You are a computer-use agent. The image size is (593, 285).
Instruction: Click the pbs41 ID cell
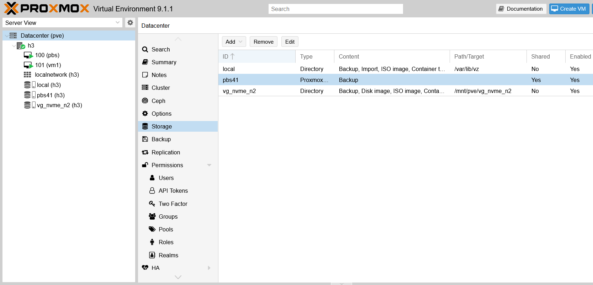click(231, 80)
